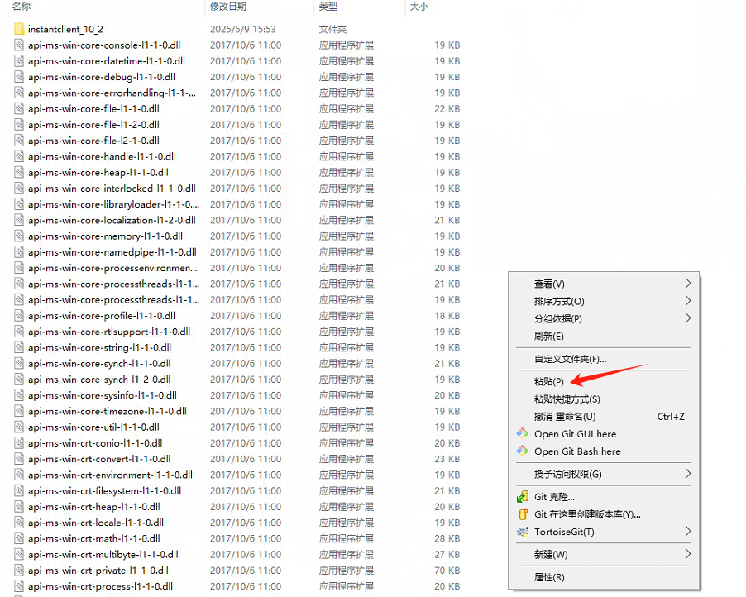This screenshot has height=597, width=746.
Task: Click file icon of api-ms-win-core-memory-l1-1-0.dll
Action: pos(19,236)
